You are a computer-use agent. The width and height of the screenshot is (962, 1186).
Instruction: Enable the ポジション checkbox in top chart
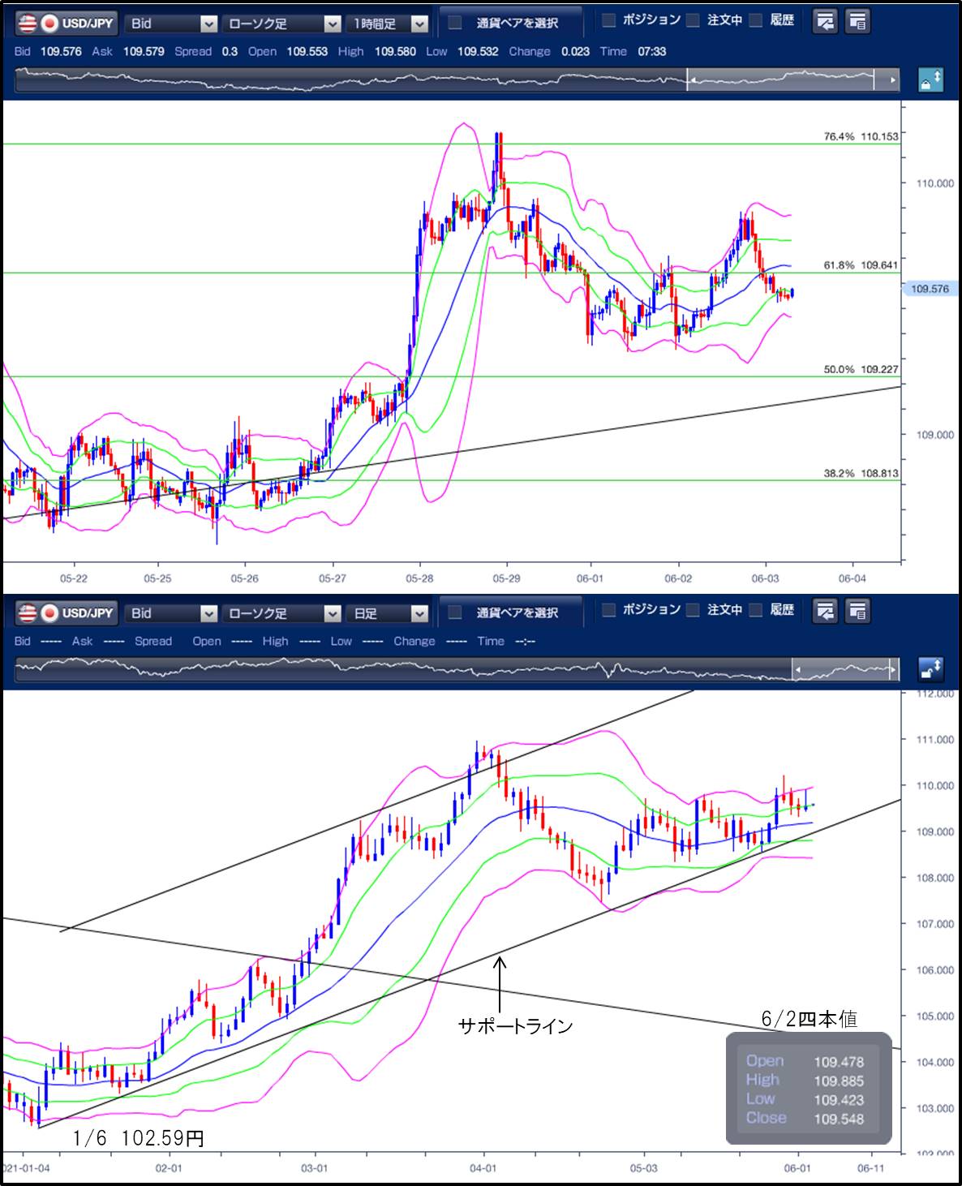(x=609, y=20)
